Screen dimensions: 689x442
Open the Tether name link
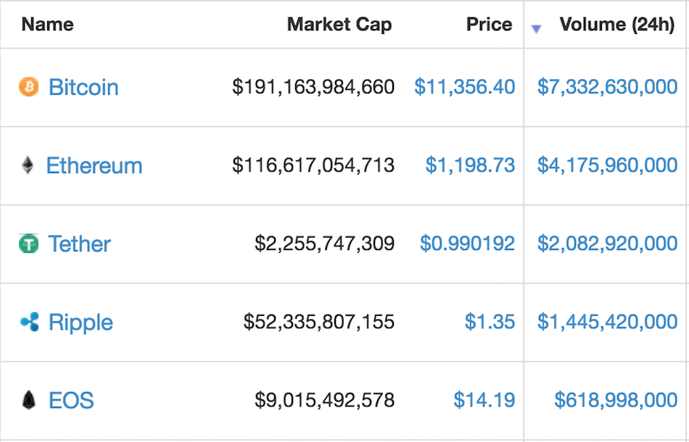point(80,244)
